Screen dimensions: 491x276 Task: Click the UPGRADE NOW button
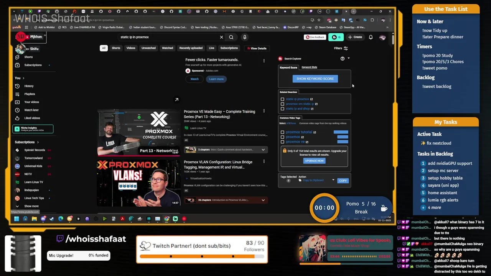314,161
